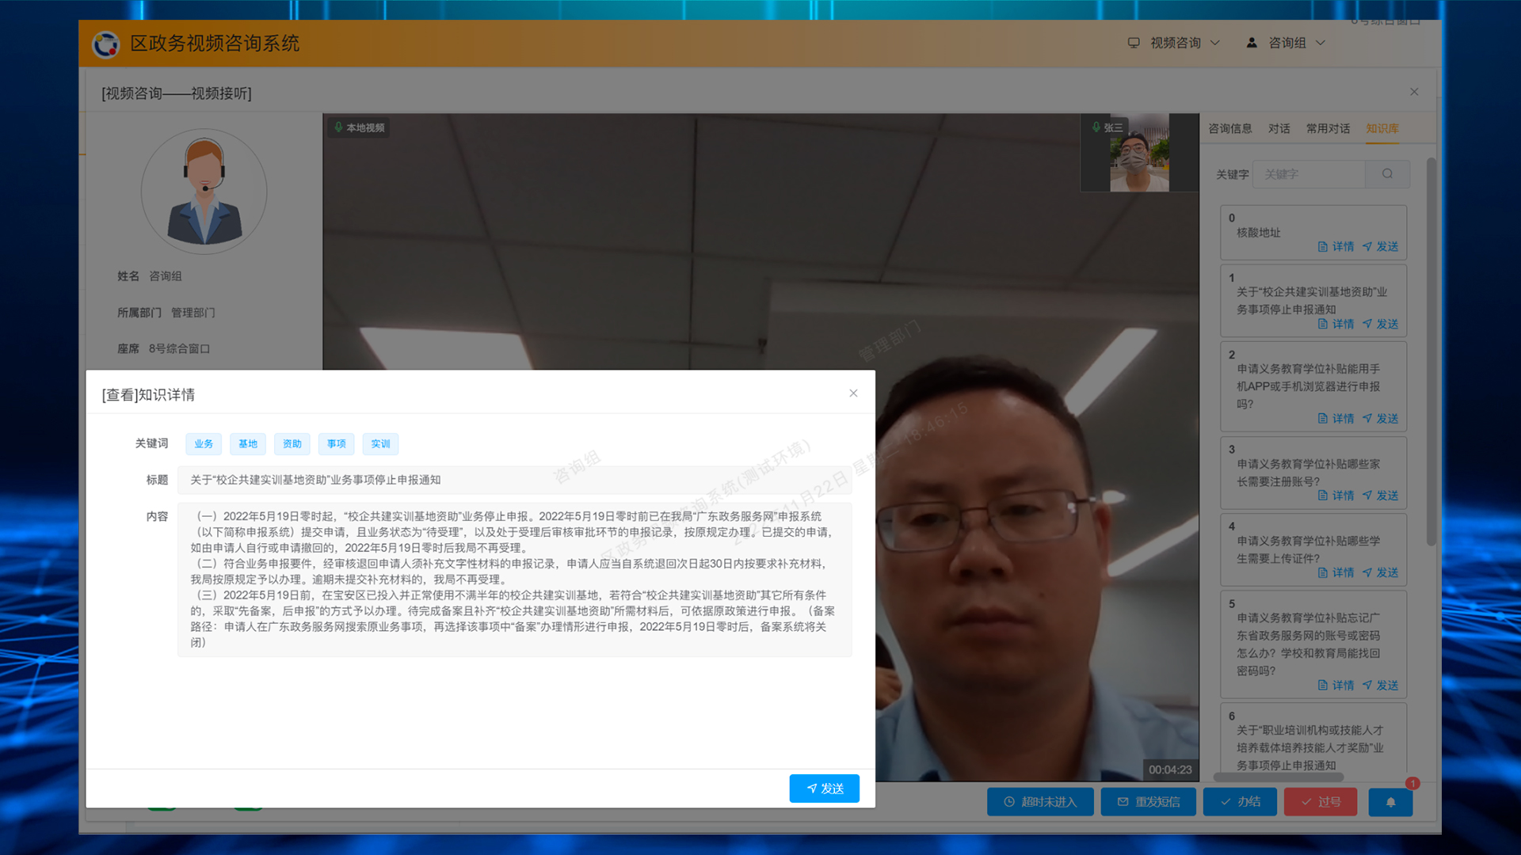Viewport: 1521px width, 855px height.
Task: Click the keyword search magnifier icon
Action: (1387, 174)
